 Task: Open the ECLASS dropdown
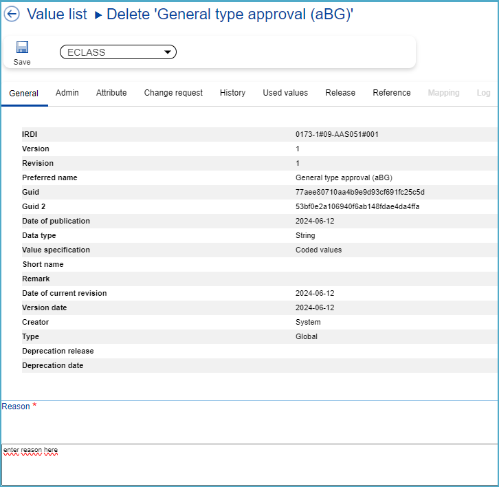[118, 52]
